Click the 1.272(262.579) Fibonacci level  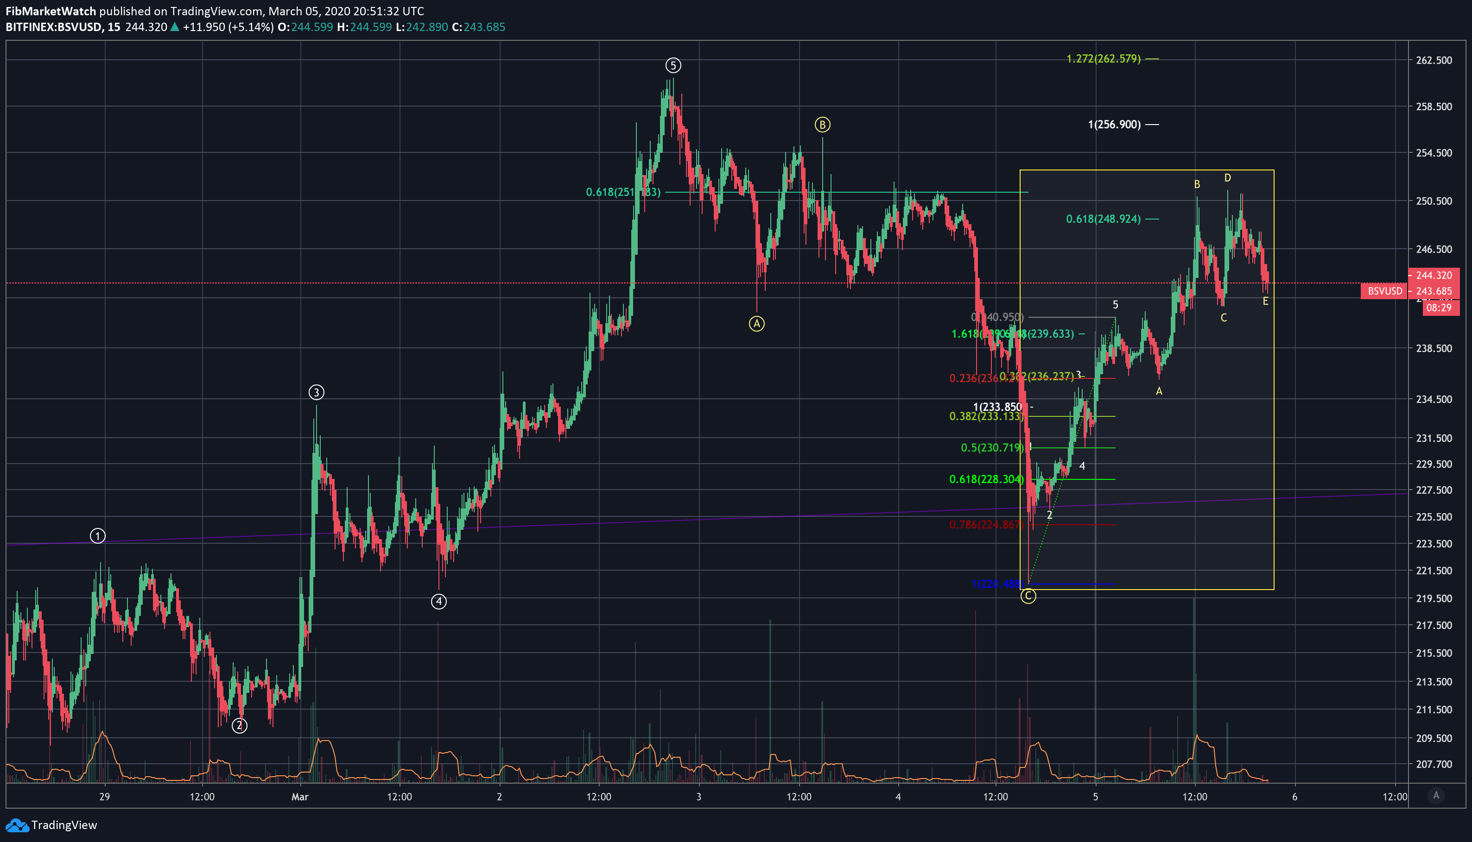pyautogui.click(x=1104, y=59)
